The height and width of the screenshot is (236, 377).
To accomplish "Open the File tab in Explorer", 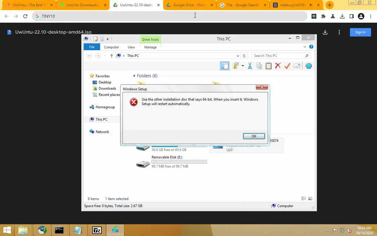I will 92,47.
